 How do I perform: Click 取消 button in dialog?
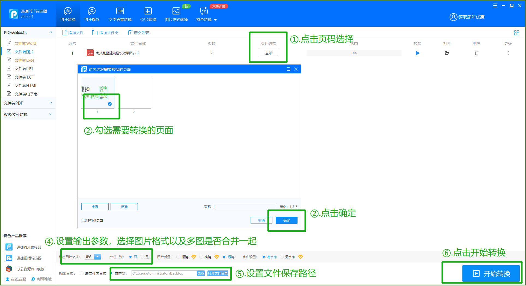261,220
